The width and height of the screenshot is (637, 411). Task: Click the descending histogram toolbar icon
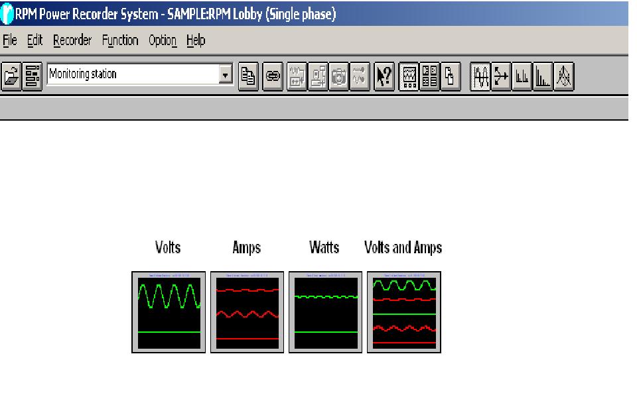(543, 76)
